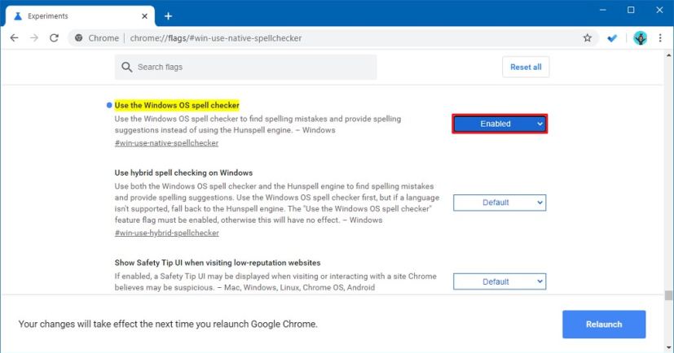Image resolution: width=674 pixels, height=353 pixels.
Task: Close the Chrome window
Action: (659, 10)
